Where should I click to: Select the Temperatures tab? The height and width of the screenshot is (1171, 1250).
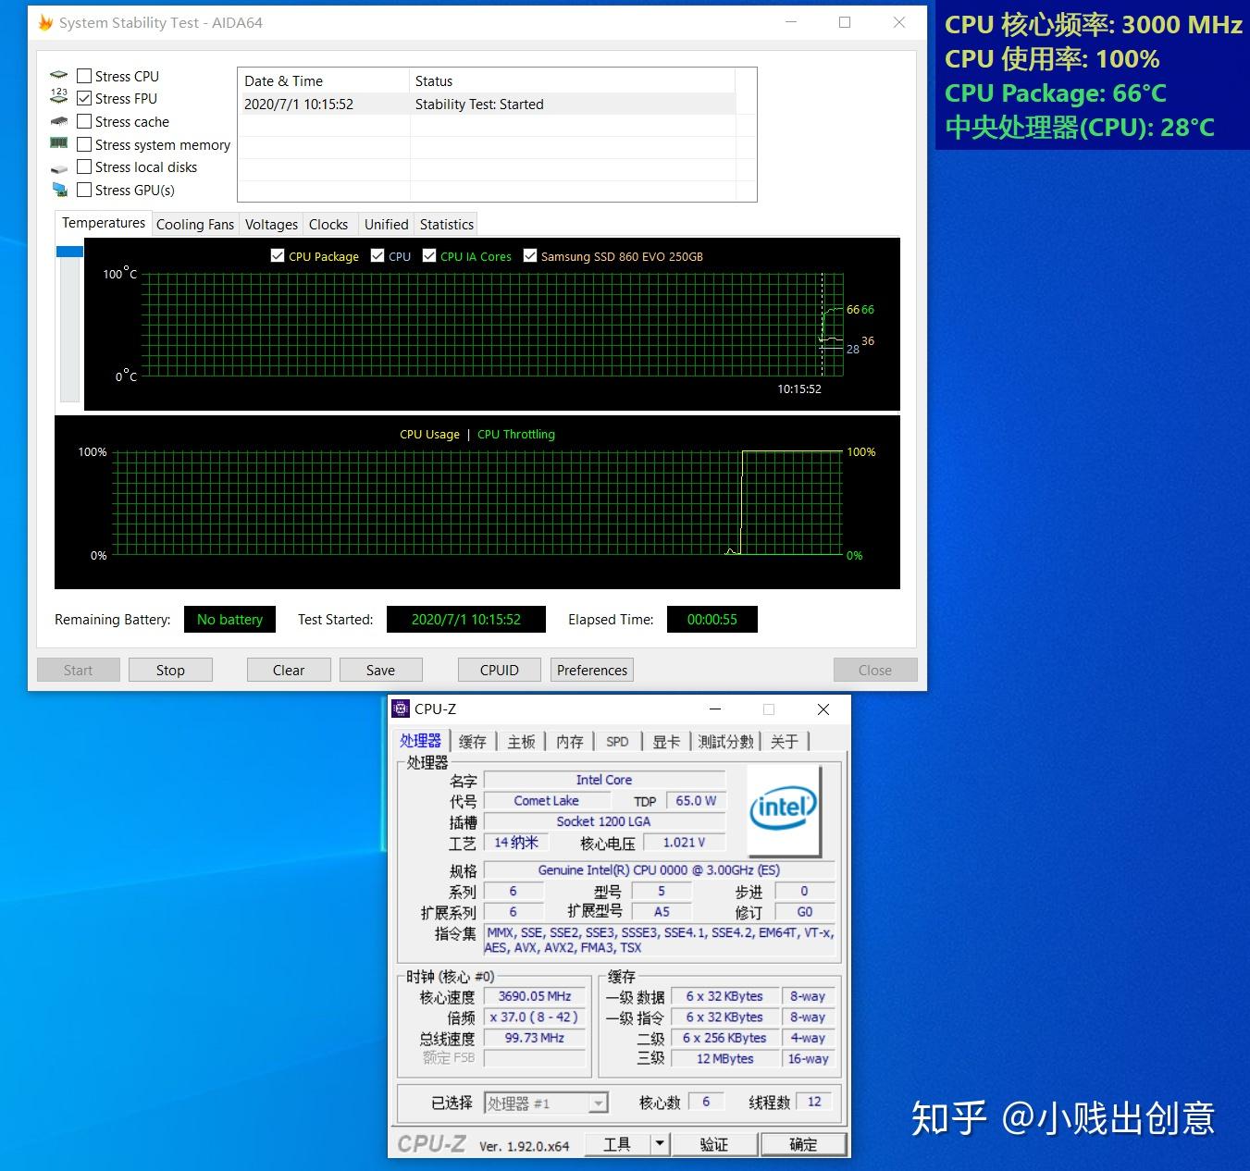click(104, 223)
